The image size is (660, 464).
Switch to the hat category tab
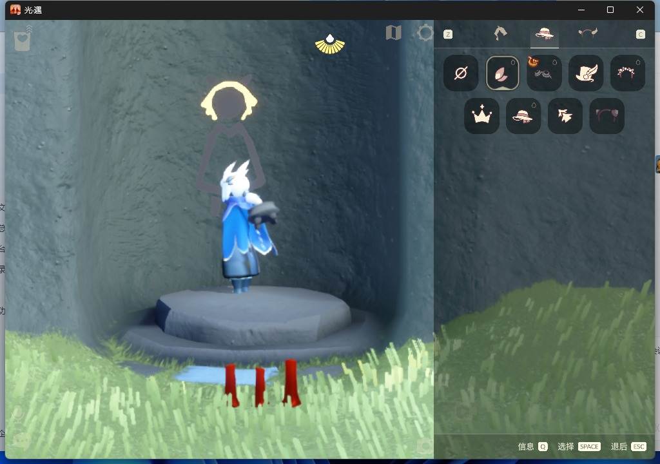coord(544,34)
